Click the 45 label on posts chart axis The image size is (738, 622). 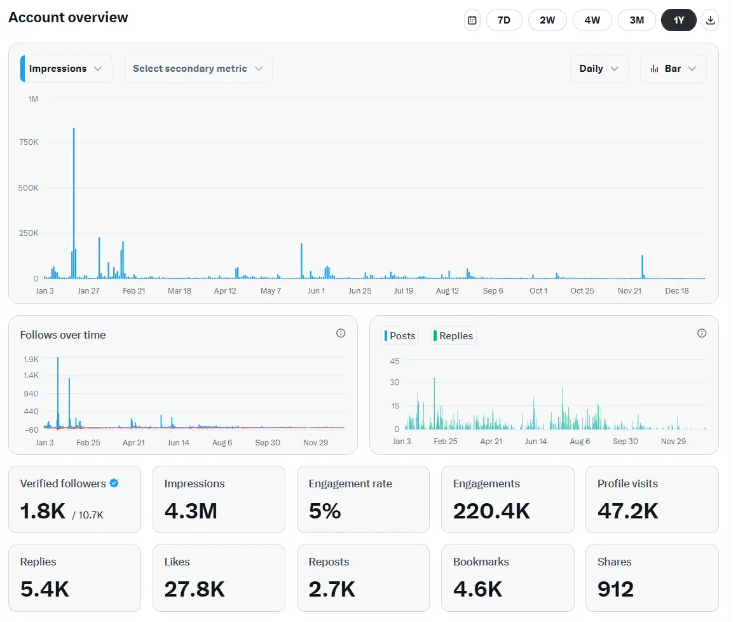[394, 362]
